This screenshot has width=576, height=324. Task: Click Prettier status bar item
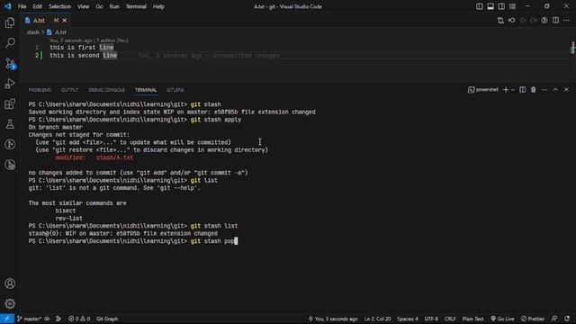click(533, 319)
